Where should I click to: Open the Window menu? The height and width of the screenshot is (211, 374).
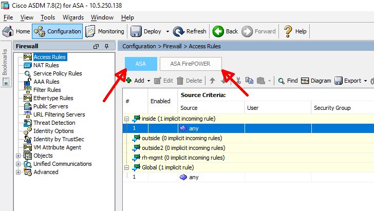[x=102, y=17]
